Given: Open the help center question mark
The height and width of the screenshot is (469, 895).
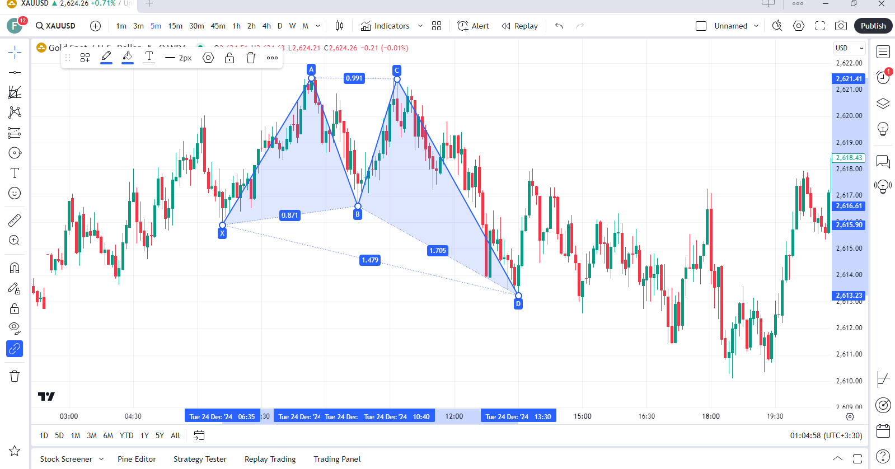Looking at the screenshot, I should click(883, 456).
